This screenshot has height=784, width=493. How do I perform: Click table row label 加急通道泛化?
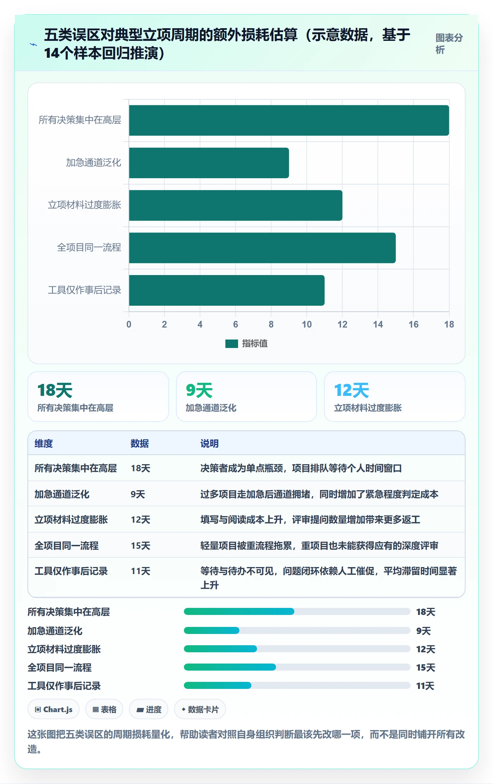pyautogui.click(x=62, y=494)
